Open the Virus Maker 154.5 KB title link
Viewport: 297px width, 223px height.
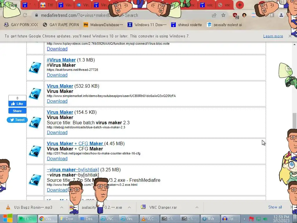coord(60,112)
